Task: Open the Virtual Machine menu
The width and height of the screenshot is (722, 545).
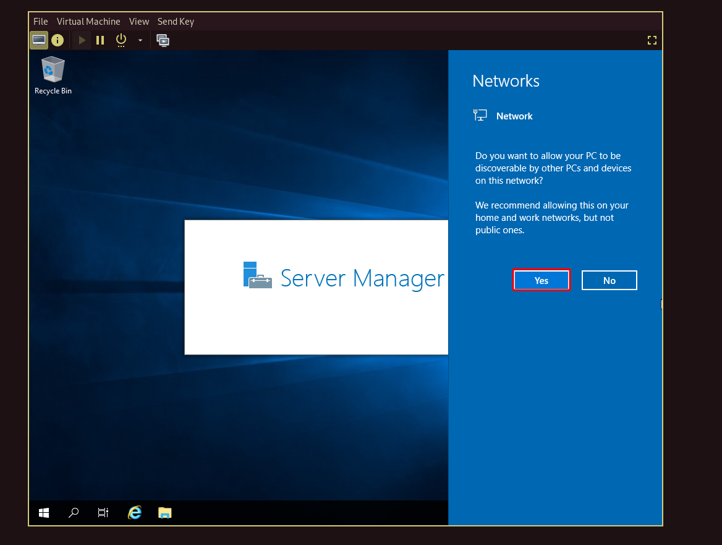Action: 88,22
